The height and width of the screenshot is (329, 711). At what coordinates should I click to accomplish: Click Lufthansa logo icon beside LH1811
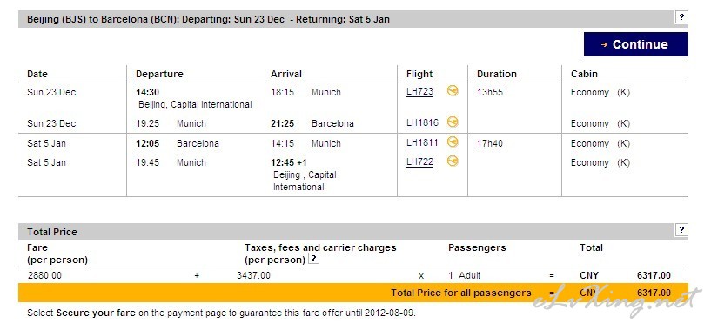pos(452,142)
